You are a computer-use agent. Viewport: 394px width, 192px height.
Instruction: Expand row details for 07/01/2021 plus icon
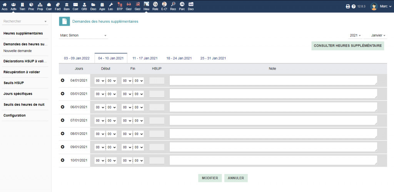63,120
